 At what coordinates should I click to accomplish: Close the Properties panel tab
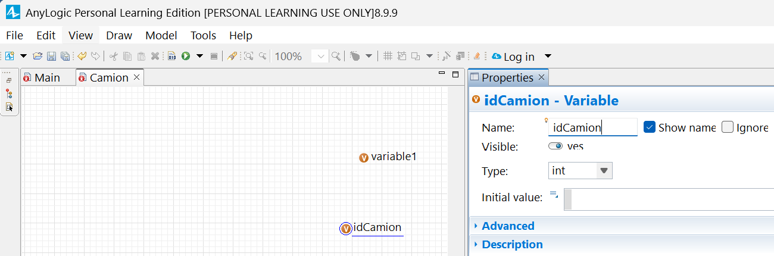(541, 77)
